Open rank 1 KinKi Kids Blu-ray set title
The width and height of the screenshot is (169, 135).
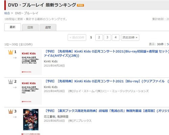click(x=106, y=54)
